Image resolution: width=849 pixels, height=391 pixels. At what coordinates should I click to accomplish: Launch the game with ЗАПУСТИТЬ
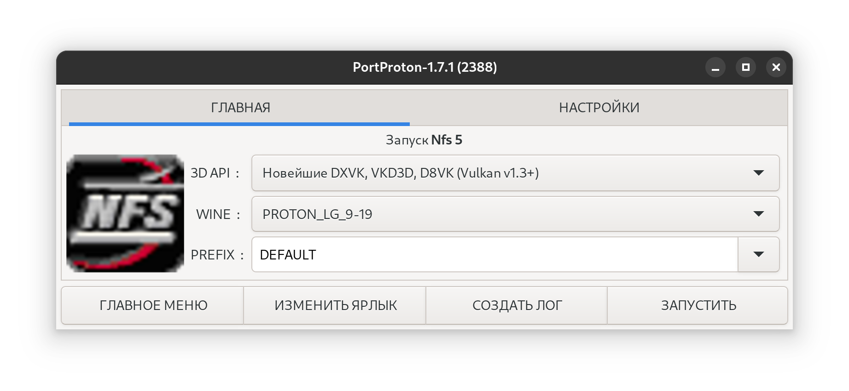698,305
